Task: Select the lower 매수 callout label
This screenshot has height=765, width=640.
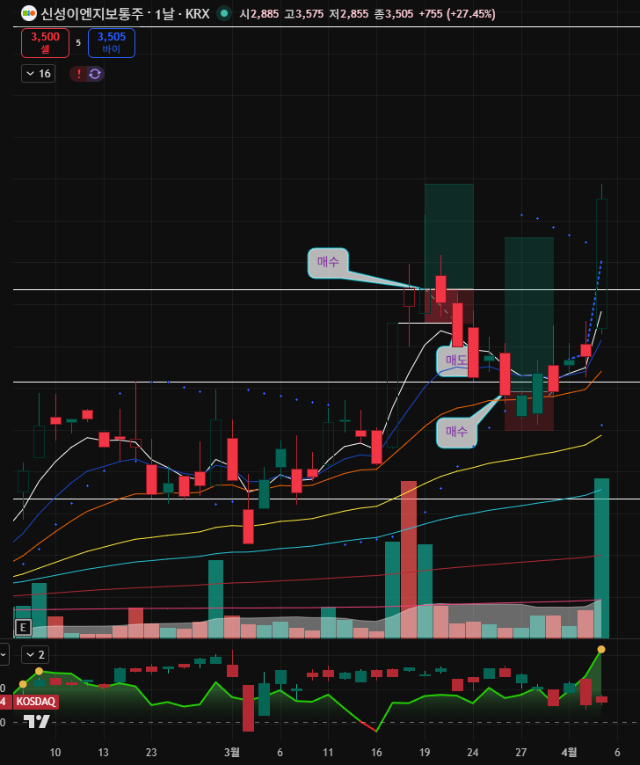Action: tap(456, 432)
